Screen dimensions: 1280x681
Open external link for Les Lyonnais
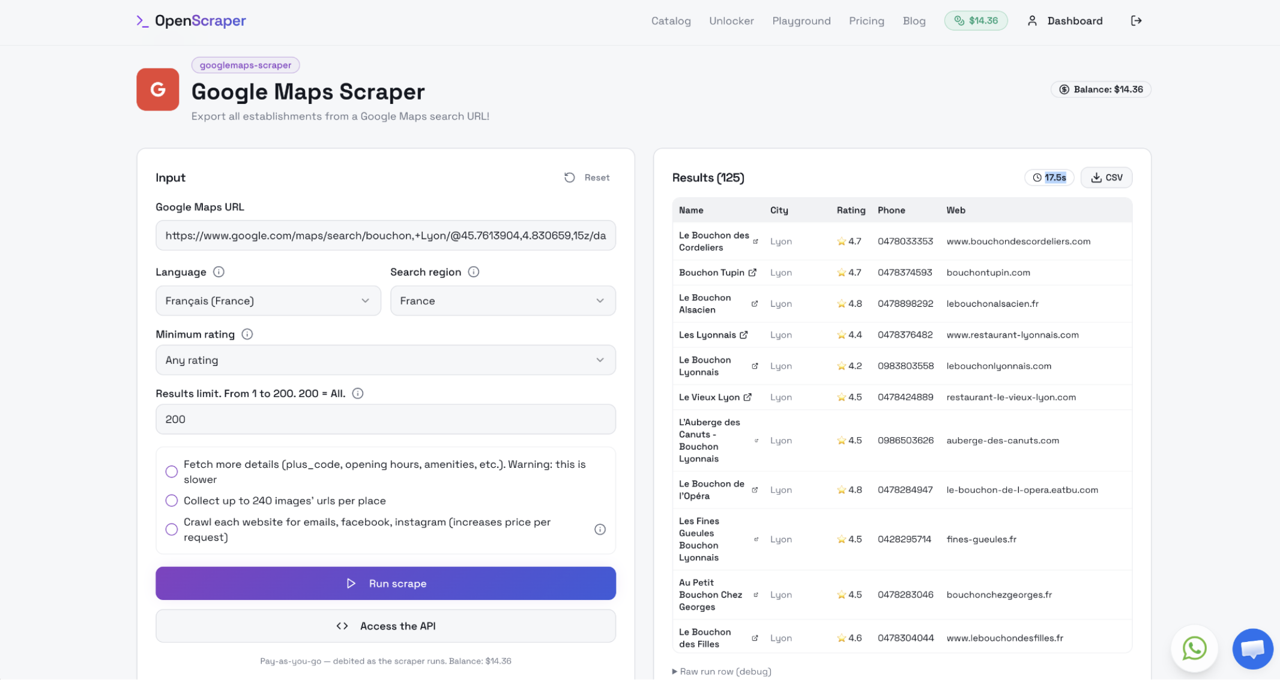coord(744,335)
